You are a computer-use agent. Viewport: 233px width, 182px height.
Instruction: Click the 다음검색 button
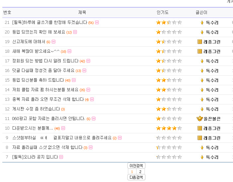(x=136, y=177)
